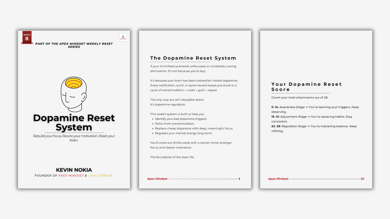Click the 'Rebuild your focus' subtitle

(74, 138)
